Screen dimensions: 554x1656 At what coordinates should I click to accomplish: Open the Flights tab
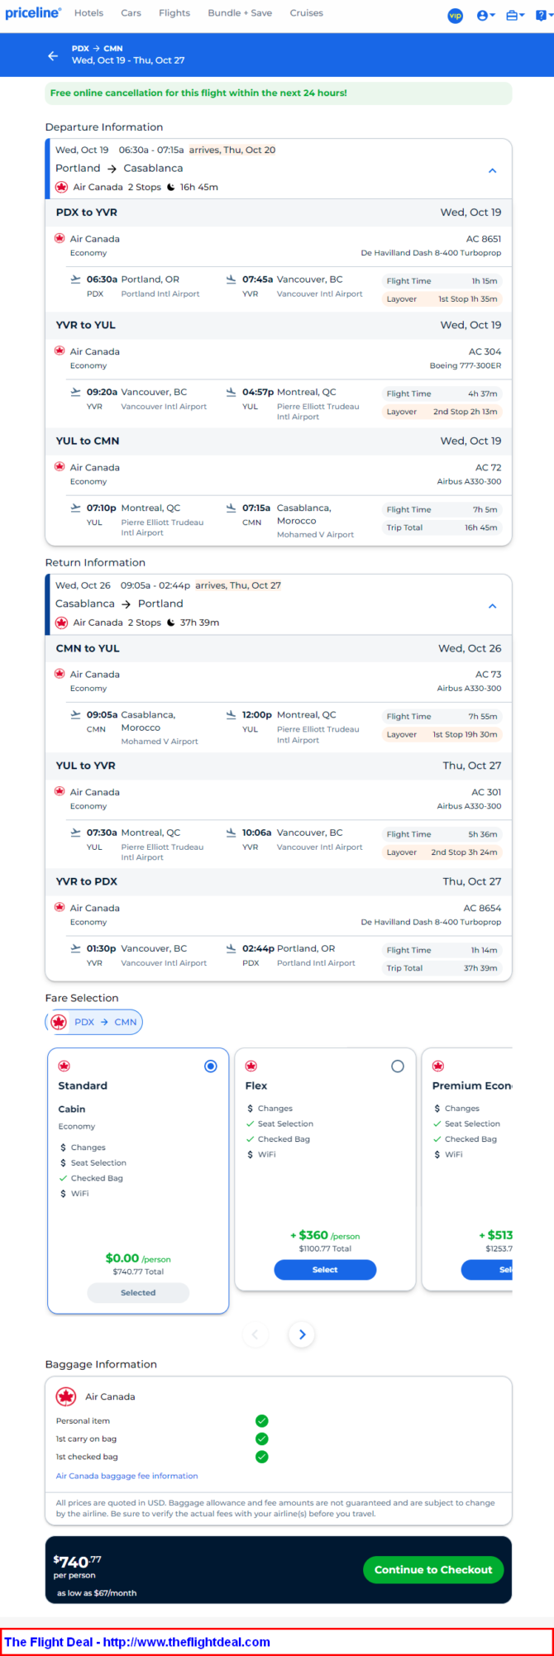pos(174,13)
